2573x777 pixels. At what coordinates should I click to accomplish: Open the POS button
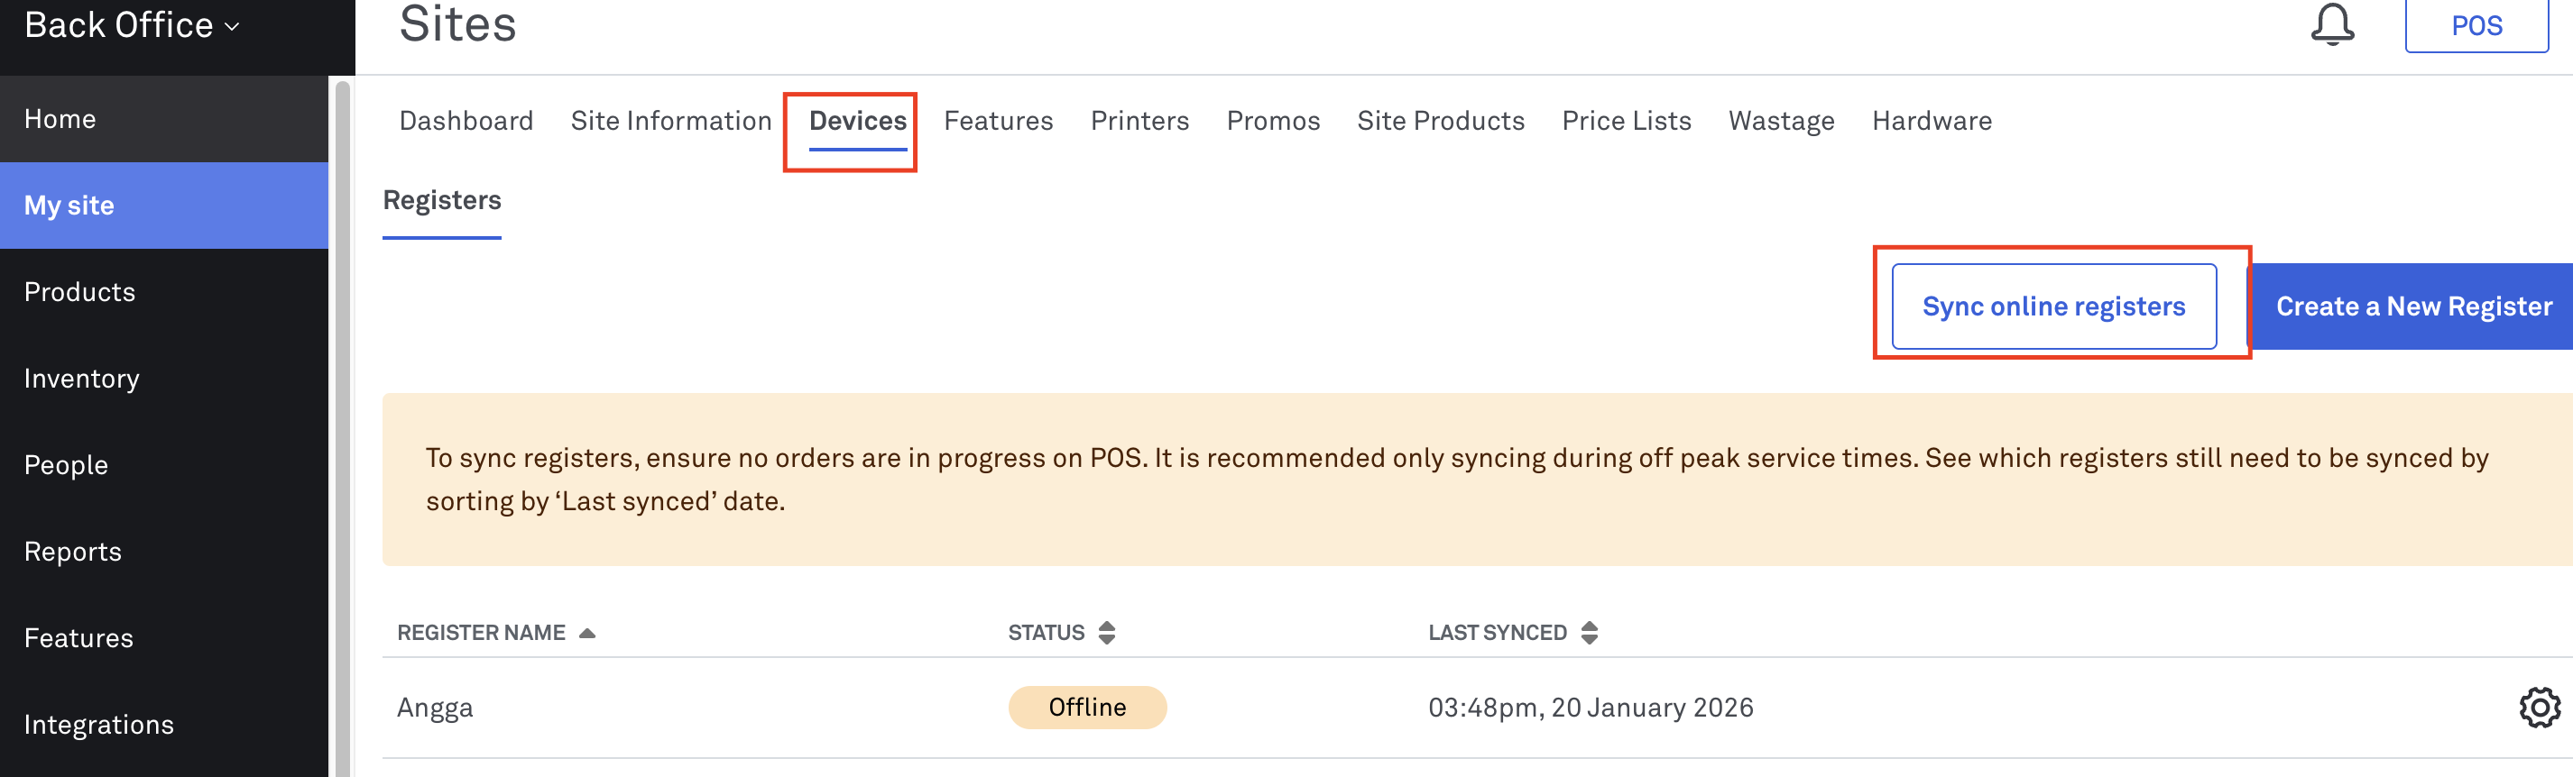point(2476,26)
